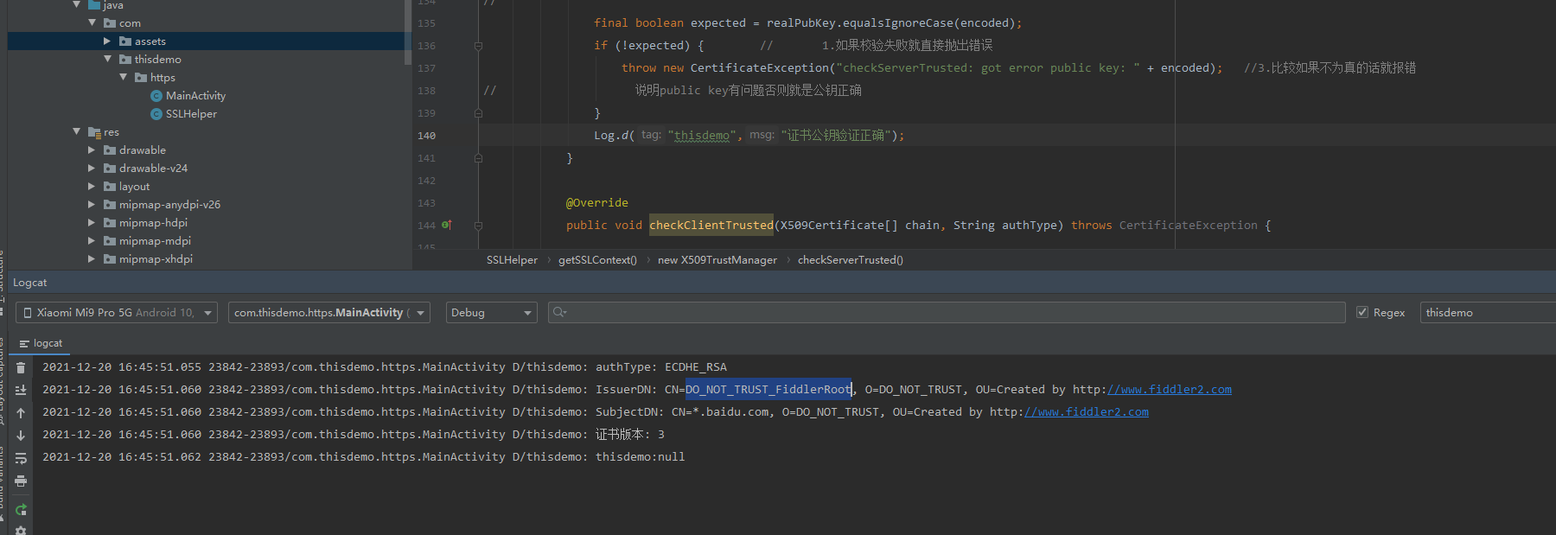1556x535 pixels.
Task: Click the green restart logcat icon
Action: click(21, 510)
